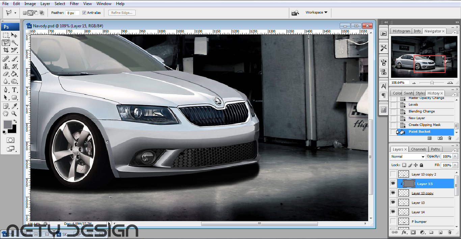This screenshot has width=461, height=239.
Task: Select the Polygonal Lasso tool
Action: [6, 43]
